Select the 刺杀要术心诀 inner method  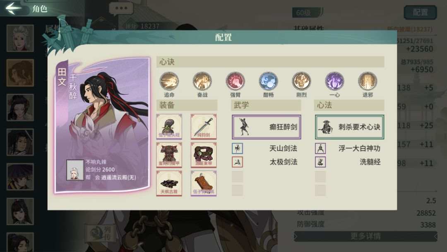click(349, 127)
